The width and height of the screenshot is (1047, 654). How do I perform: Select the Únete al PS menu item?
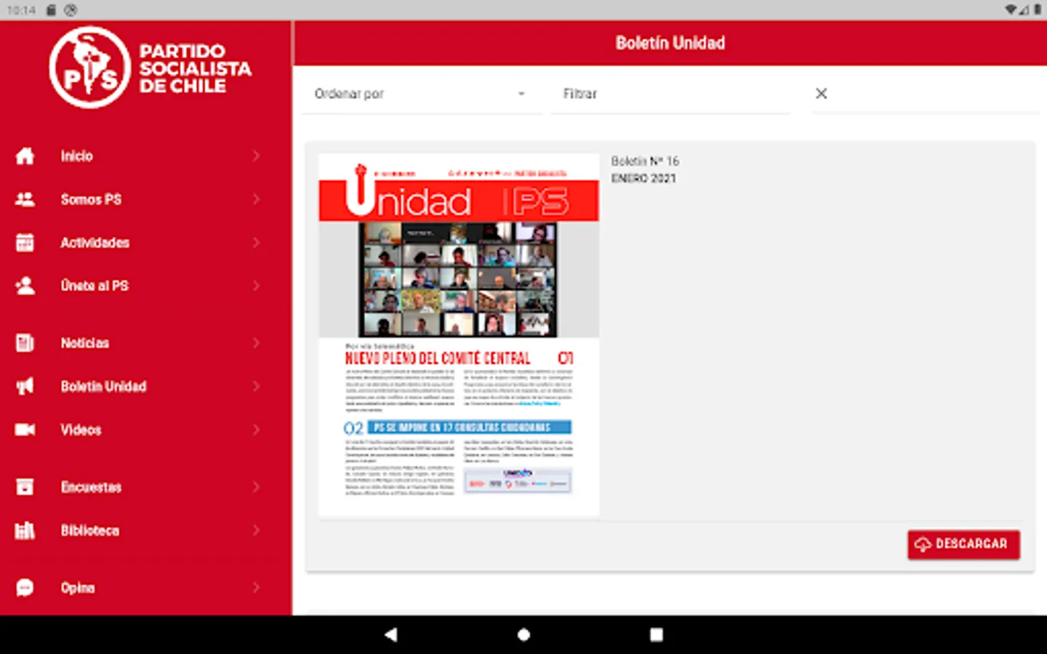[145, 286]
